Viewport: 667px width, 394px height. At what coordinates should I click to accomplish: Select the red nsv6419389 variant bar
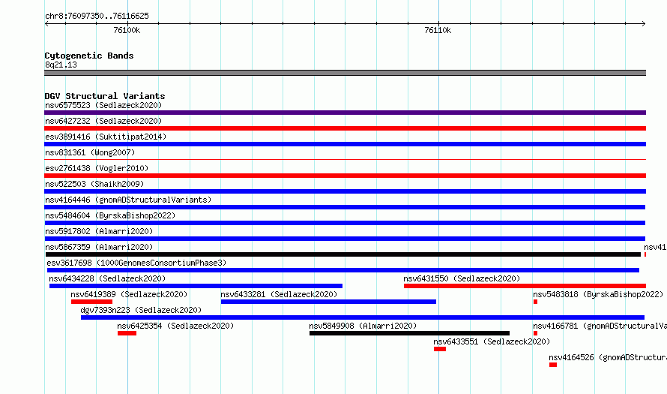click(x=91, y=302)
